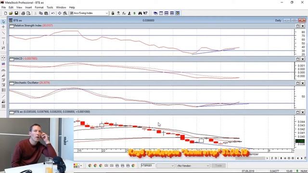Open the File menu
This screenshot has width=308, height=173.
click(3, 7)
